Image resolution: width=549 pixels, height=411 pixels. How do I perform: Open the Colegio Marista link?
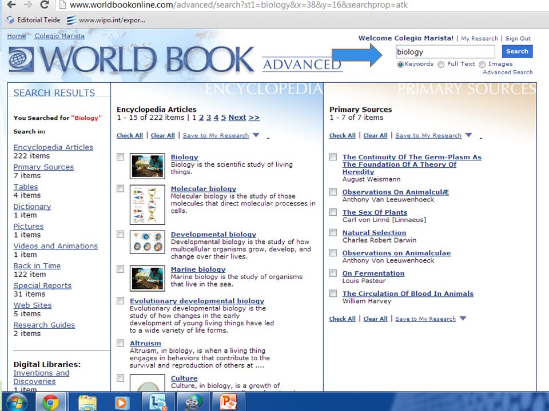pyautogui.click(x=59, y=36)
